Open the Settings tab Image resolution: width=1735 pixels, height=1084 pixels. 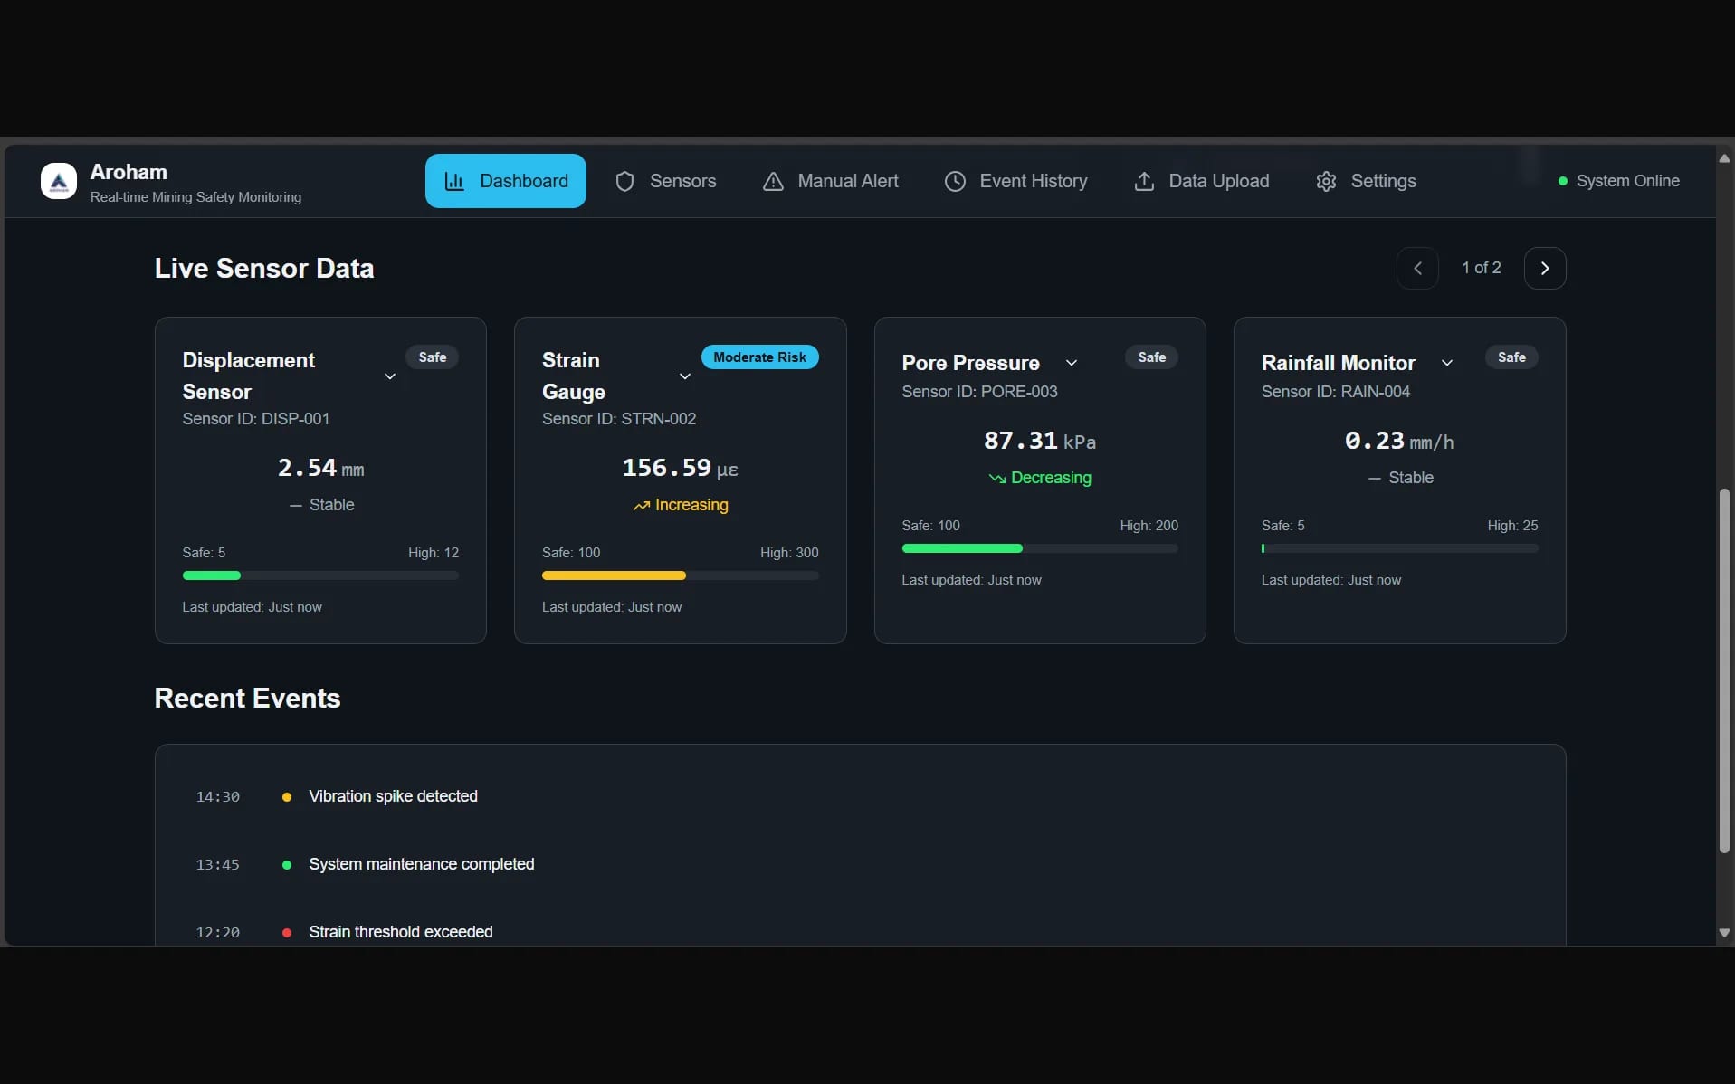click(x=1366, y=181)
